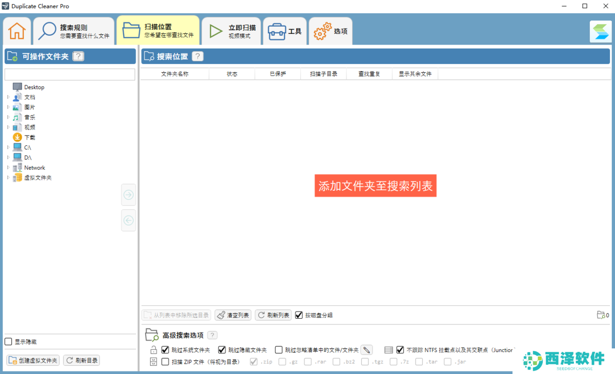Select the 文档 folder icon
The width and height of the screenshot is (615, 374).
click(17, 97)
